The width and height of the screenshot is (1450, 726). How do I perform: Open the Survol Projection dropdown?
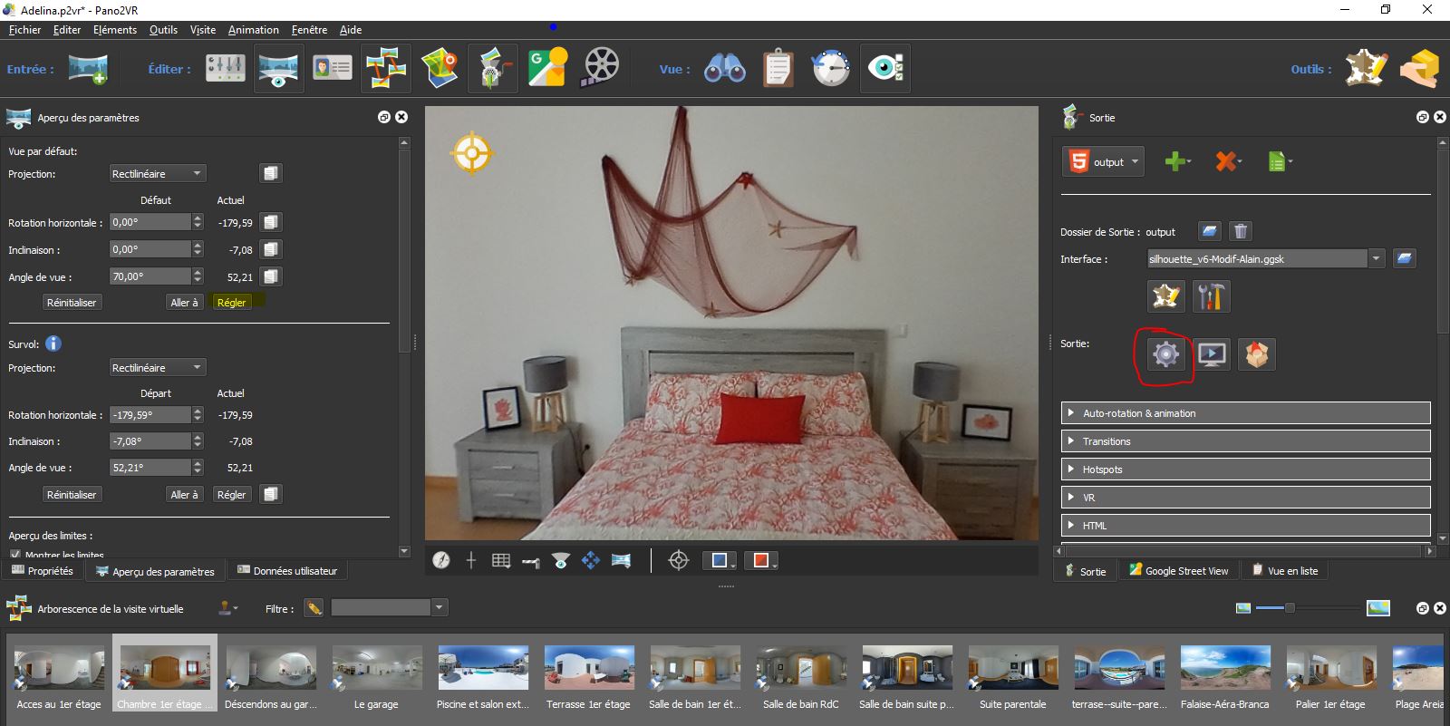(158, 367)
